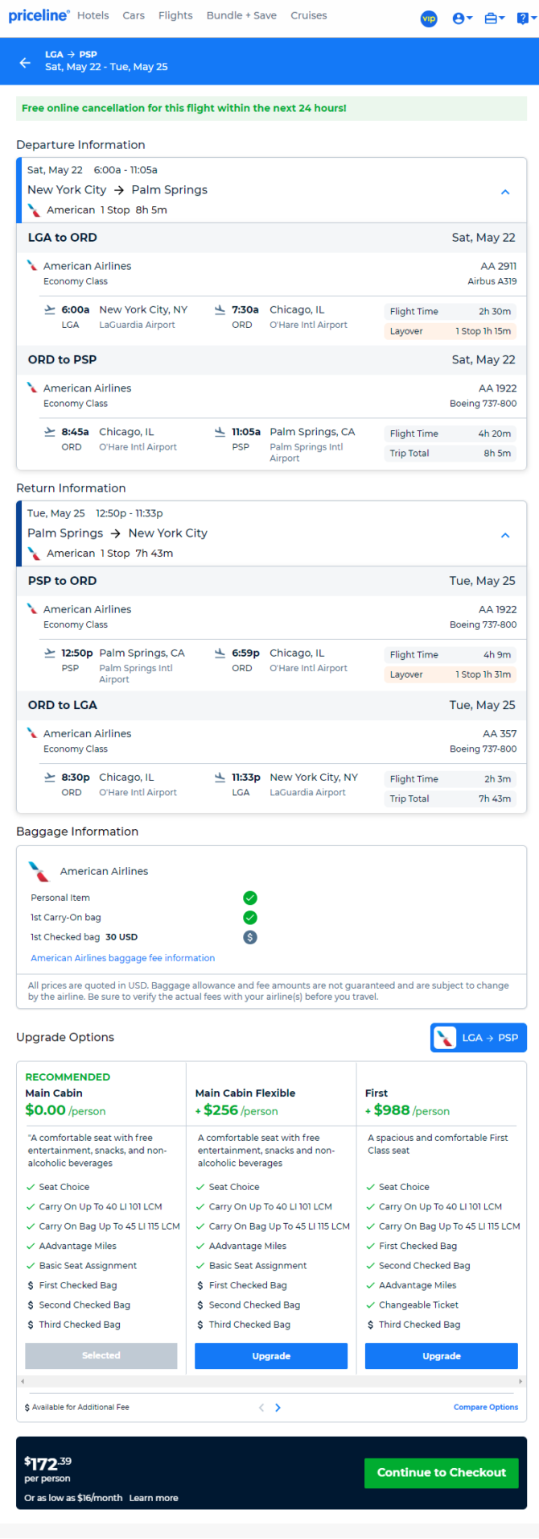Click the dollar icon beside 1st Checked bag
Viewport: 539px width, 1539px height.
pos(250,937)
